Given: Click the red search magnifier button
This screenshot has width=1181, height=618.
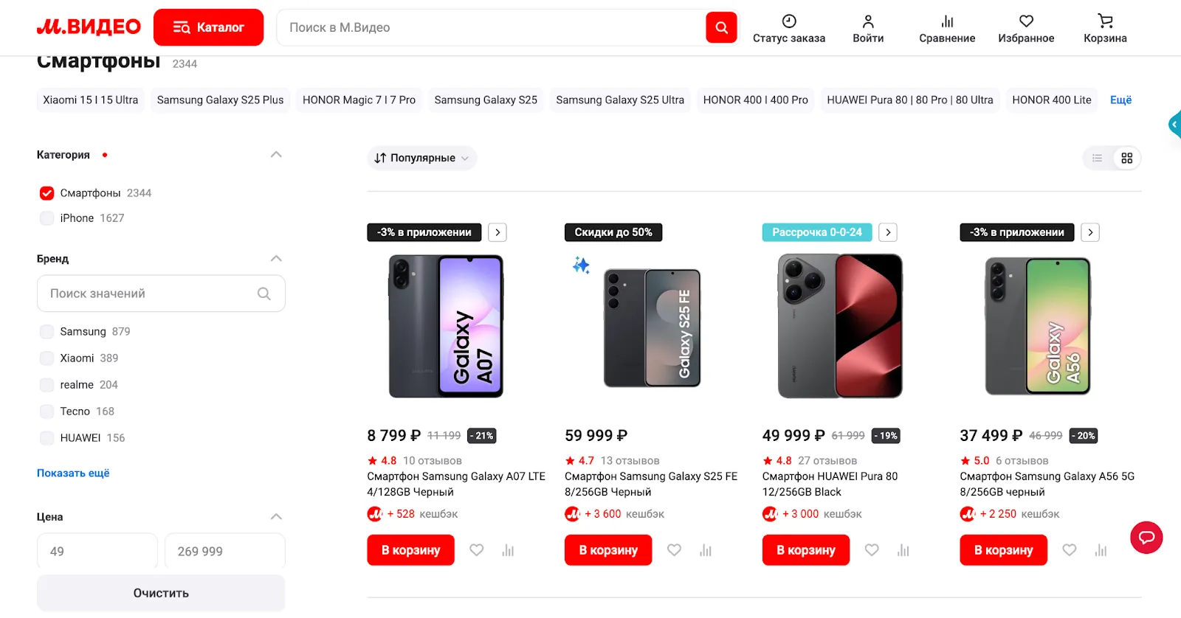Looking at the screenshot, I should [721, 28].
